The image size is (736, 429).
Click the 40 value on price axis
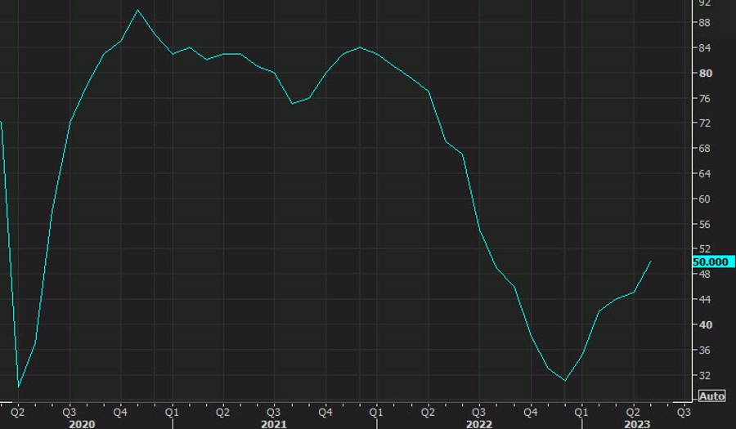pyautogui.click(x=704, y=325)
